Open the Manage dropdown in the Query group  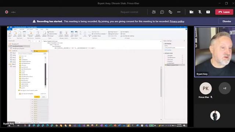pyautogui.click(x=51, y=36)
